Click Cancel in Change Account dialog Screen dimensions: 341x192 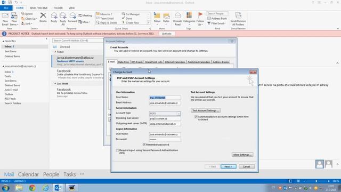[x=246, y=166]
